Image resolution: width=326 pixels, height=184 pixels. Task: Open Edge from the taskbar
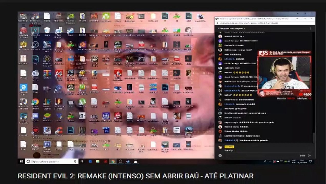pyautogui.click(x=90, y=161)
